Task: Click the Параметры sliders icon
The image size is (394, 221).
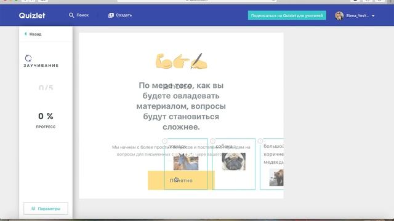Action: coord(33,209)
